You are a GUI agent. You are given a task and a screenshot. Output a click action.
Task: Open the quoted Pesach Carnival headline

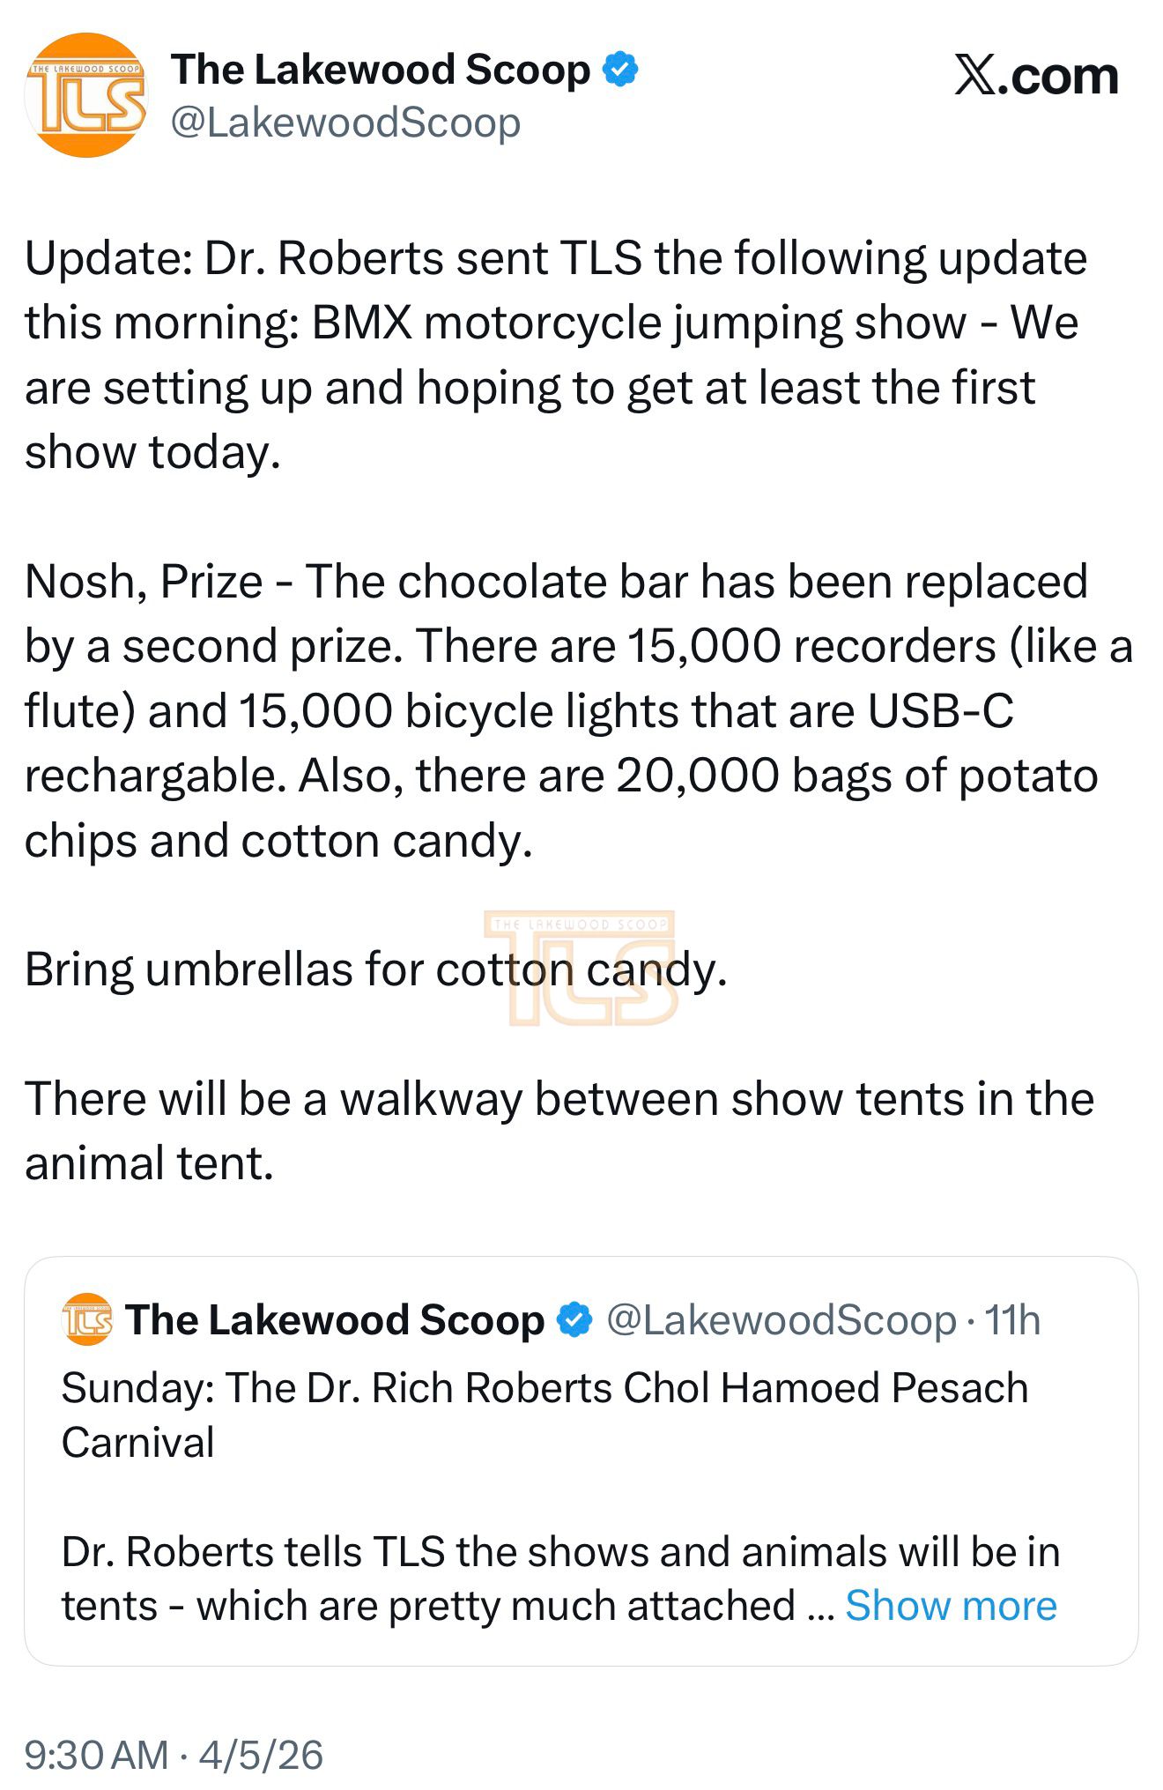coord(544,1414)
